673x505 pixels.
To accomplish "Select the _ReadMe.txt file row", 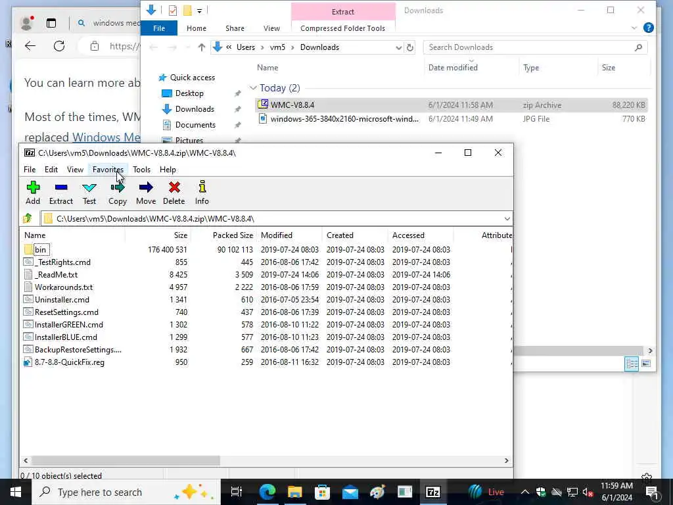I will [x=57, y=274].
